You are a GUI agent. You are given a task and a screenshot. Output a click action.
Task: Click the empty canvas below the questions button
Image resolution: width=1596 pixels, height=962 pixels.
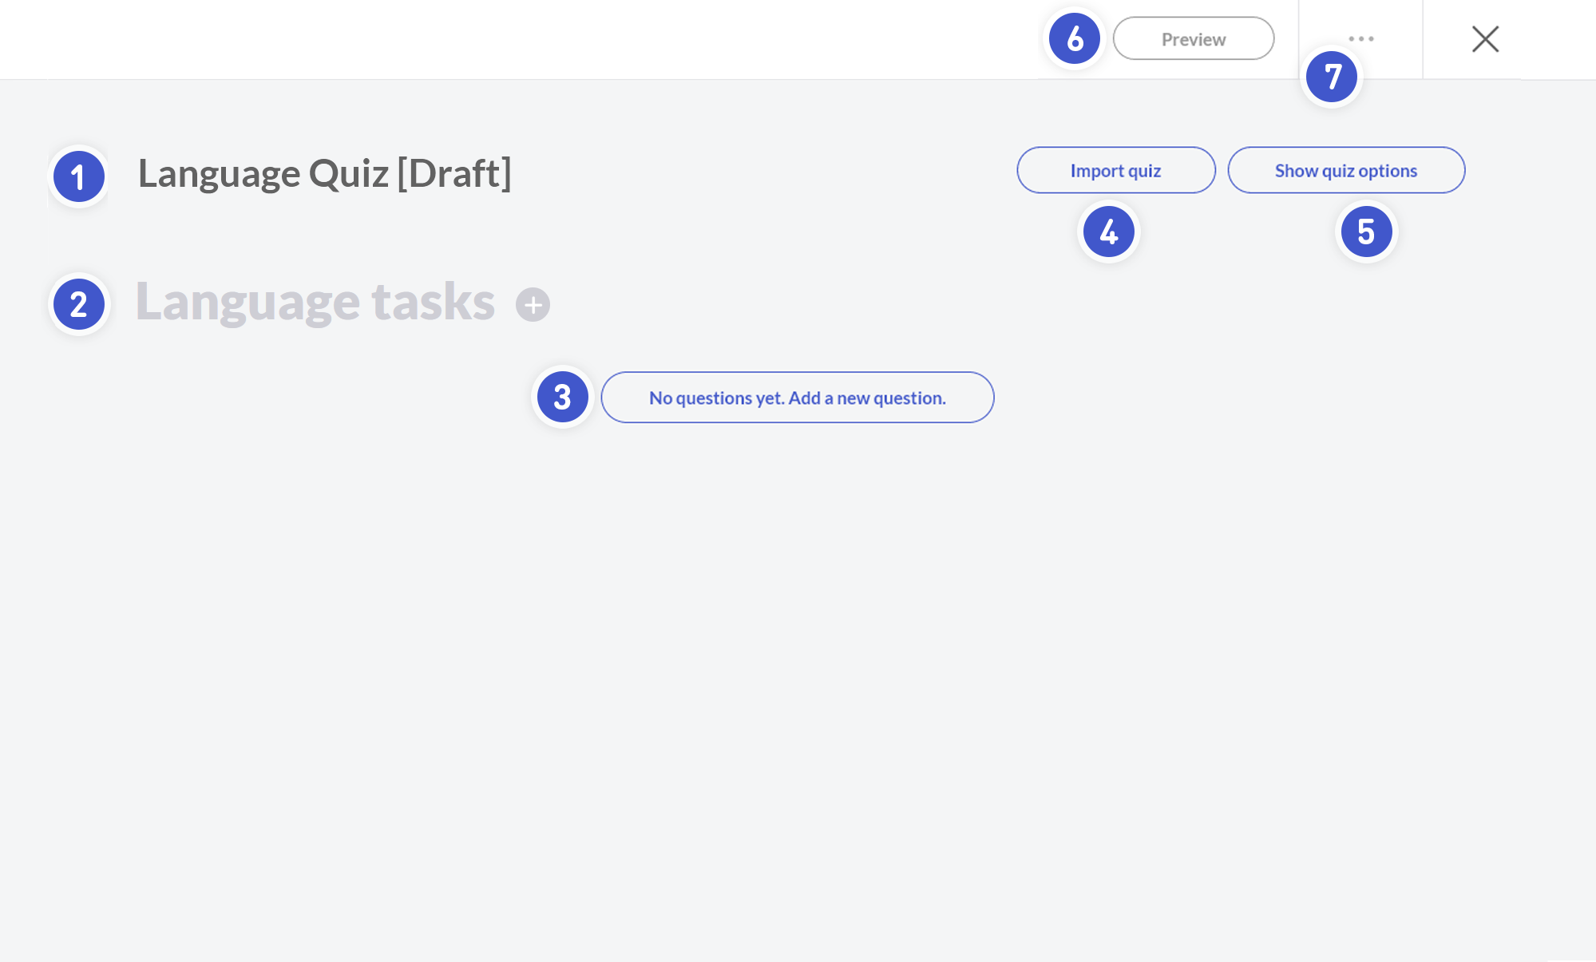(x=797, y=639)
